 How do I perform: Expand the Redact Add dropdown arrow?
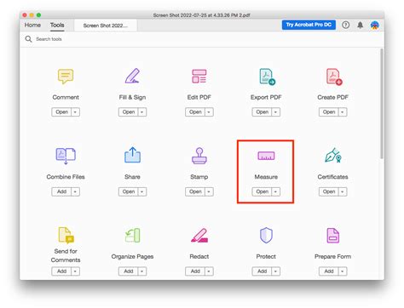point(209,271)
